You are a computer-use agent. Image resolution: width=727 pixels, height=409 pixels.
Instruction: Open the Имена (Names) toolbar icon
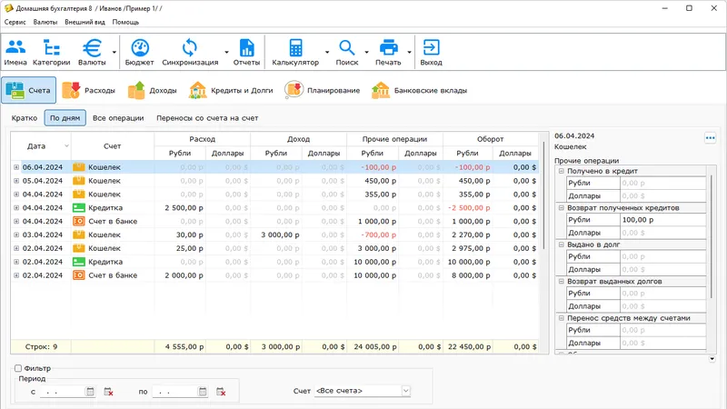pos(15,53)
